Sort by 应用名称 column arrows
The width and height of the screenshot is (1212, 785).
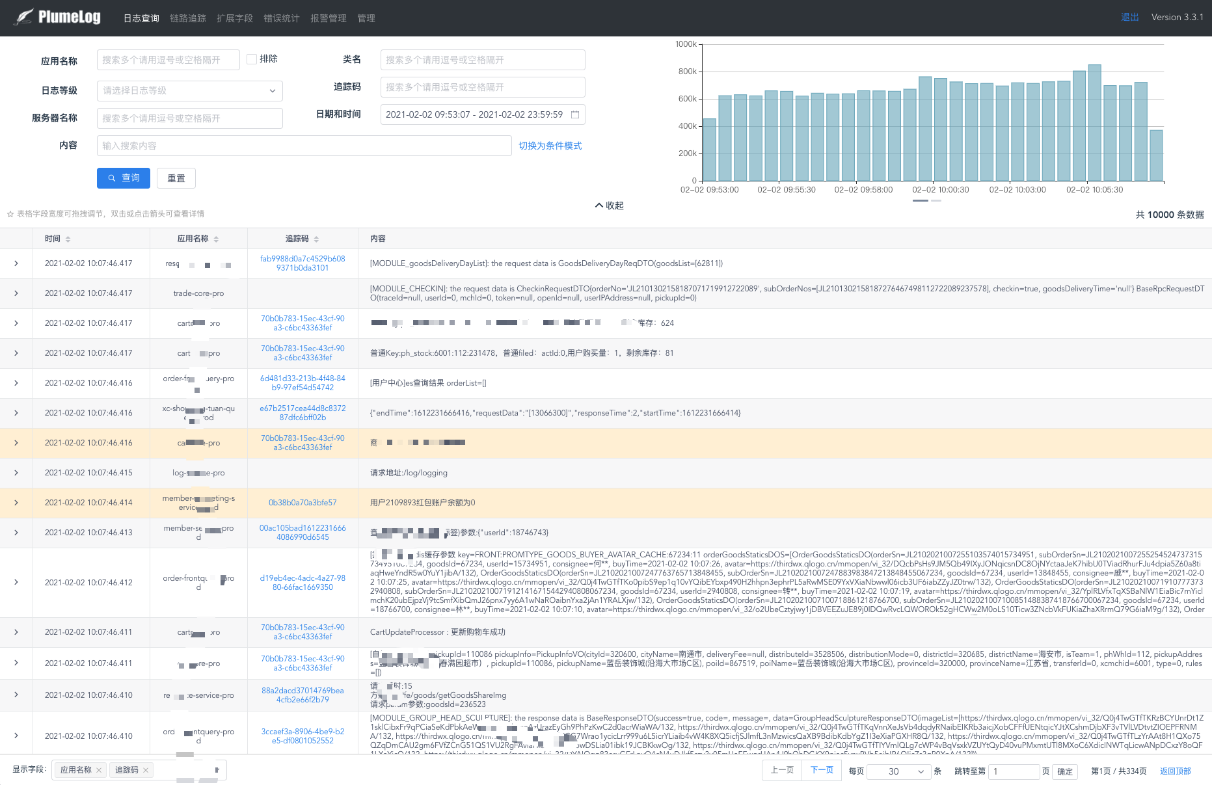point(216,239)
